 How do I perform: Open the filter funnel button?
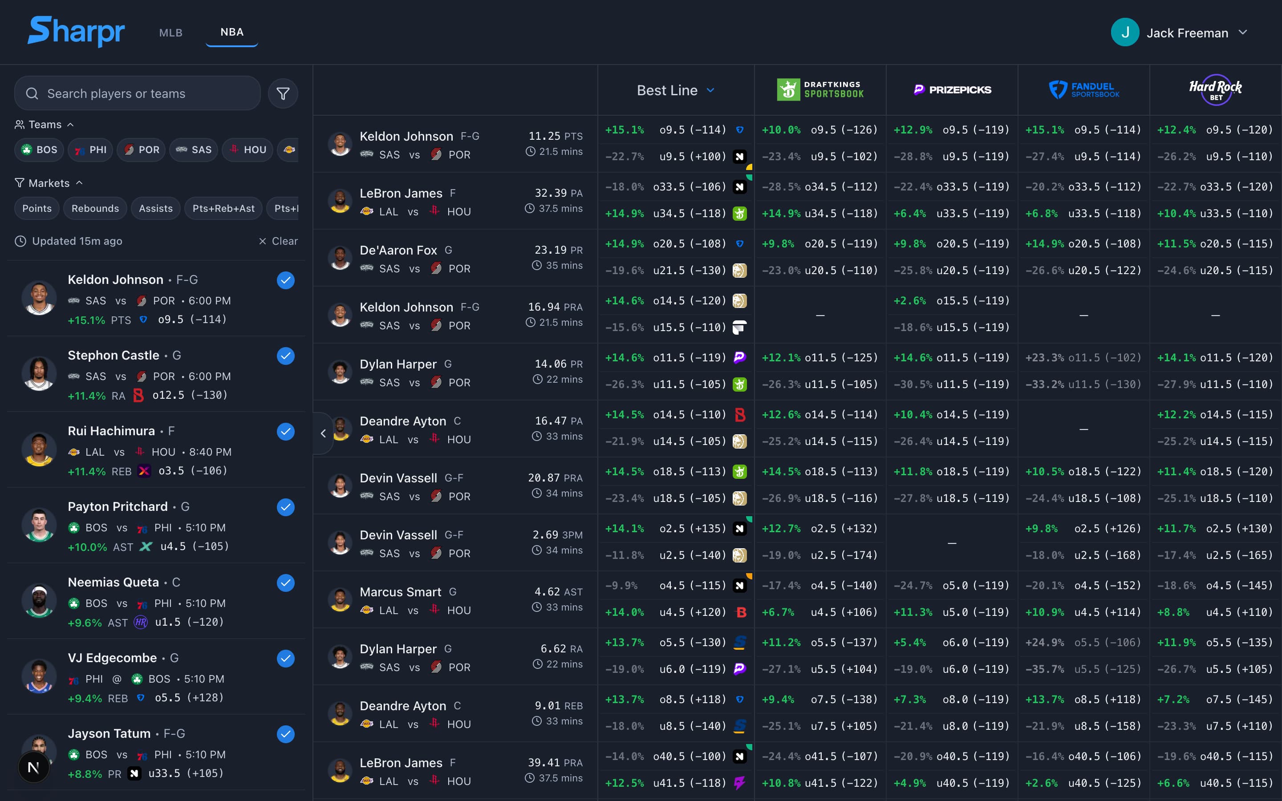click(x=283, y=94)
